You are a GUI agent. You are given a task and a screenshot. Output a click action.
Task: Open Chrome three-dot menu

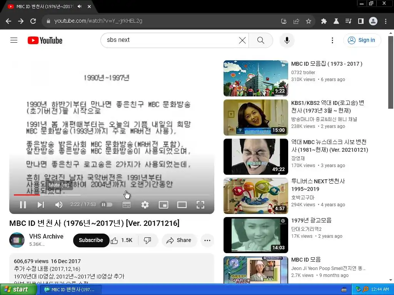pyautogui.click(x=386, y=22)
